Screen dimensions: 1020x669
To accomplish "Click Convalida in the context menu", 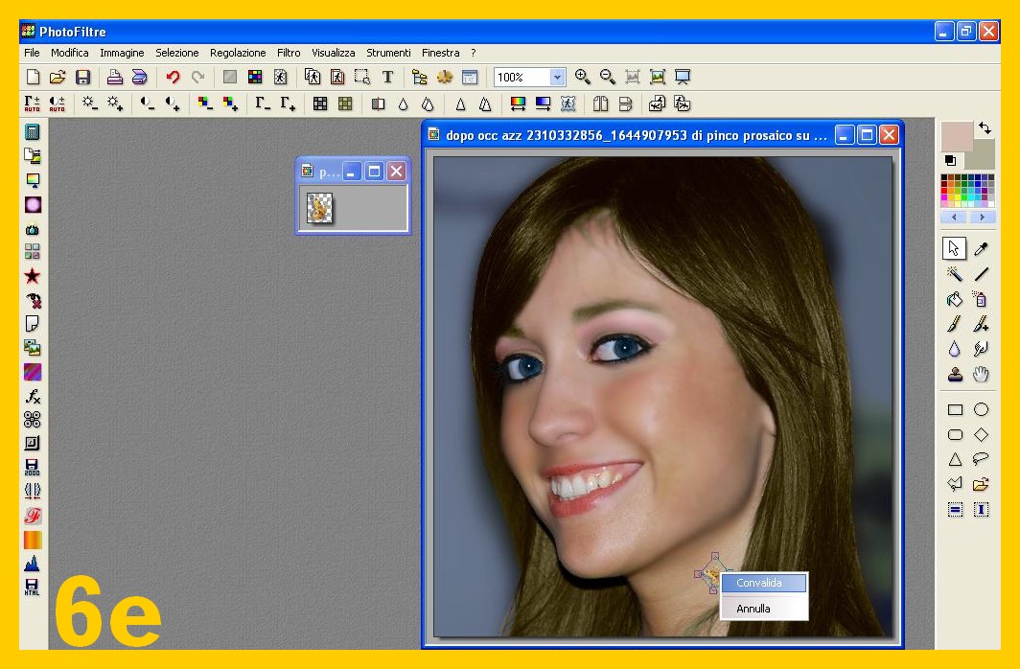I will pyautogui.click(x=759, y=583).
